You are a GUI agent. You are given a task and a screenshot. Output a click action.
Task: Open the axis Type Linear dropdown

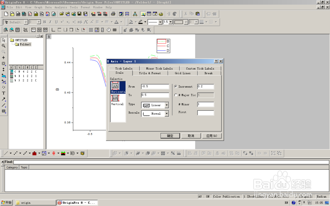(167, 105)
